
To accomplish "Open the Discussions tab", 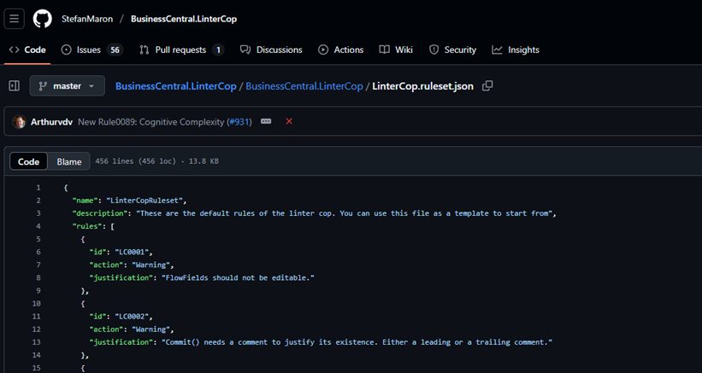I will [271, 50].
